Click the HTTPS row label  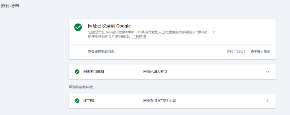[89, 101]
